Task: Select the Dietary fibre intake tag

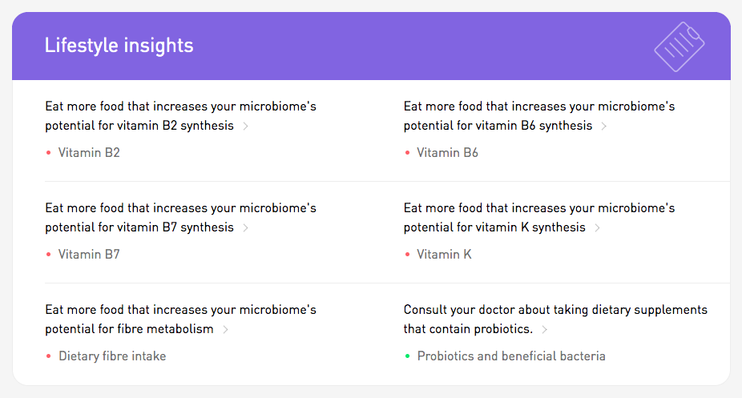Action: pyautogui.click(x=112, y=356)
